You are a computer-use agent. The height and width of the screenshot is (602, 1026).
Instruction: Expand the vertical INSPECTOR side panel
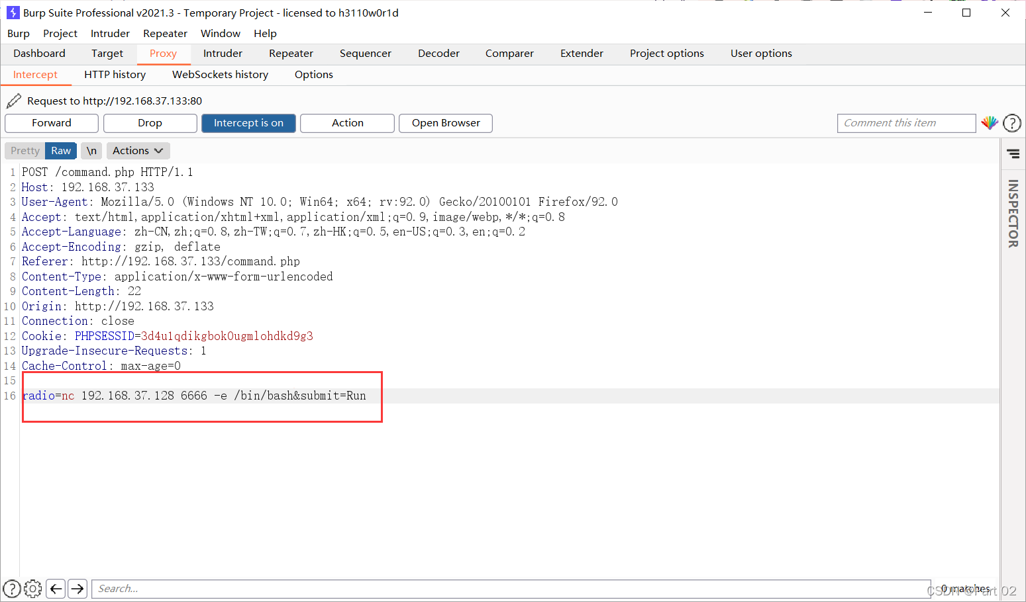pyautogui.click(x=1013, y=214)
